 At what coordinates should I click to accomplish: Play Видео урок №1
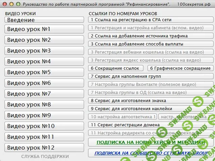click(44, 29)
